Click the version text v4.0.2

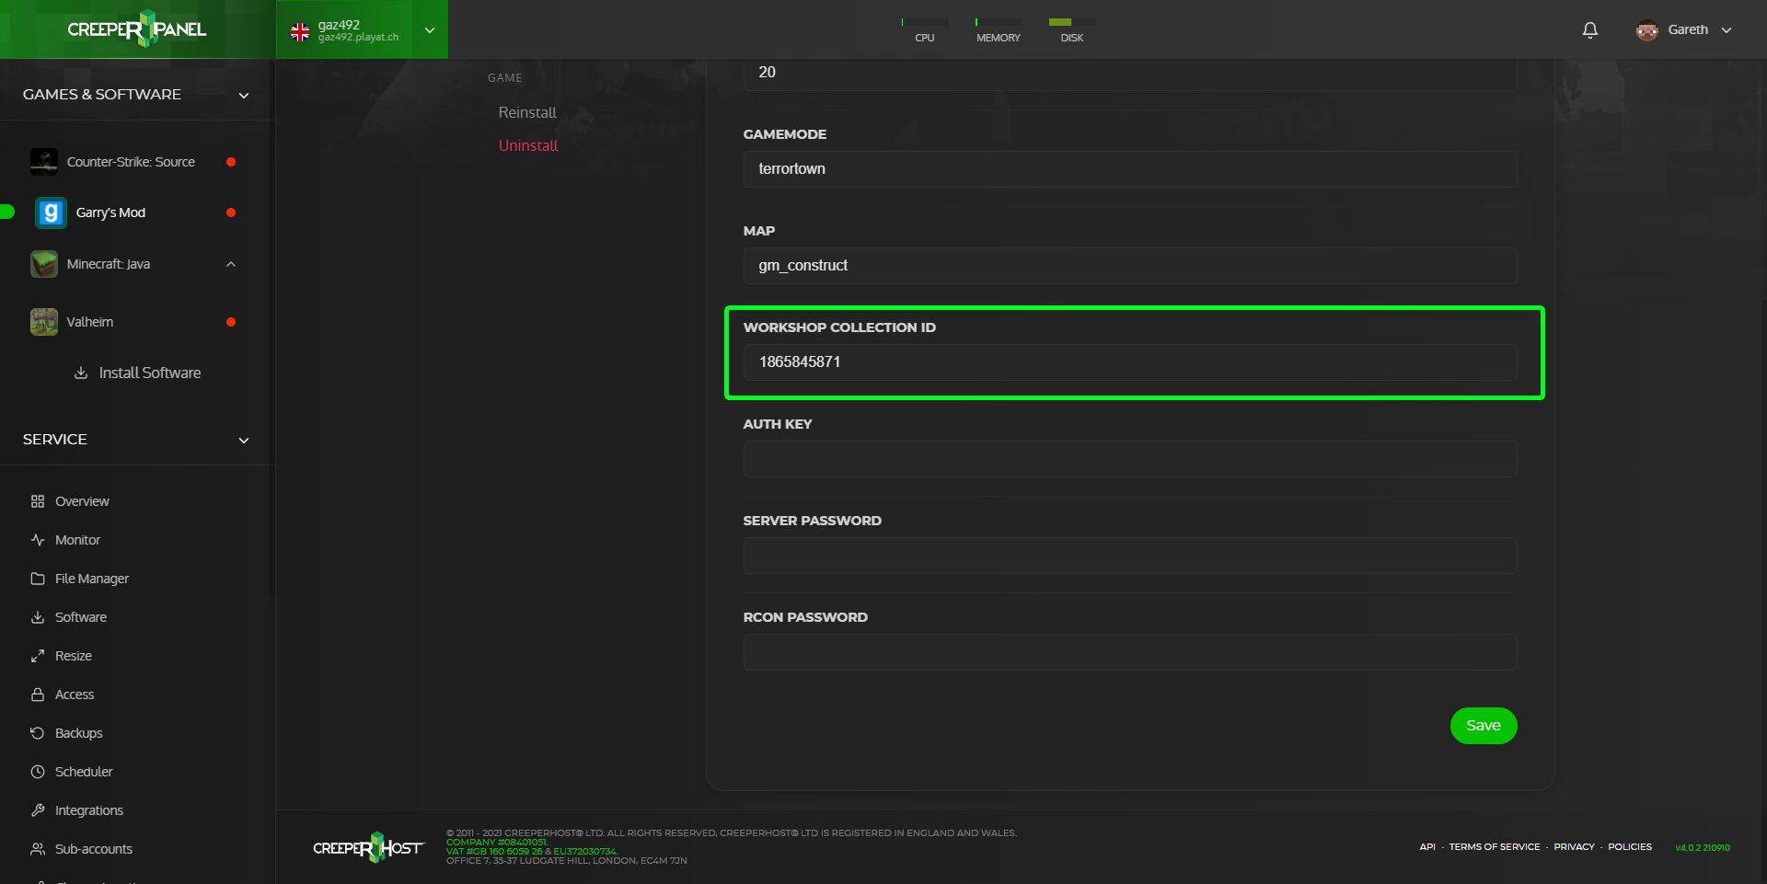tap(1703, 848)
